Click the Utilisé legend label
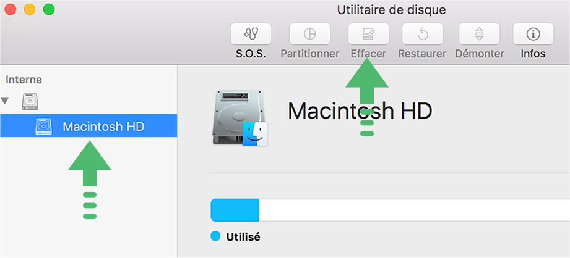 pyautogui.click(x=243, y=237)
